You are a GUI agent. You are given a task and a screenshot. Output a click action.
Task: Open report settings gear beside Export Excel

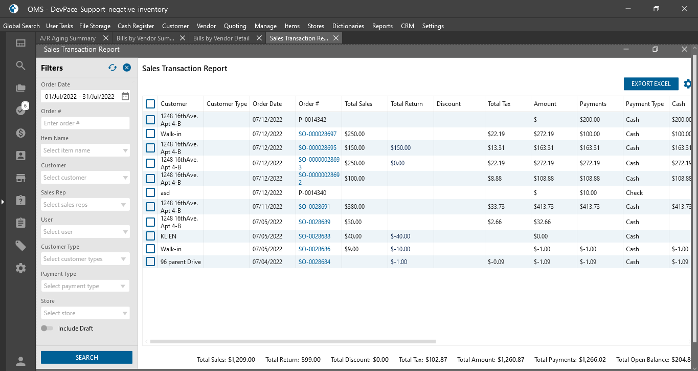point(687,84)
